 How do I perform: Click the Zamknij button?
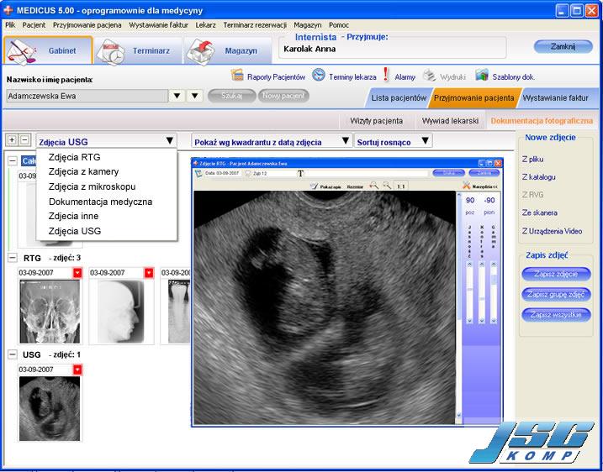pos(563,46)
